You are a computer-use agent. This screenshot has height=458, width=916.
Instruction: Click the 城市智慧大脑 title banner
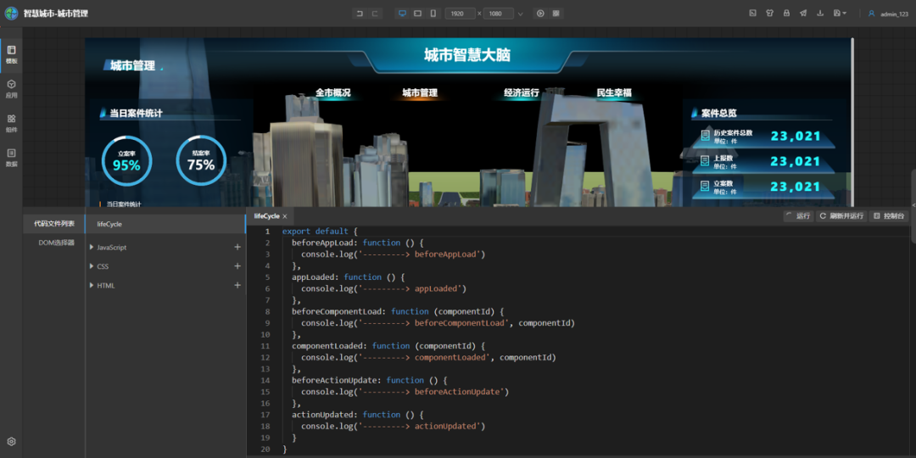(466, 55)
